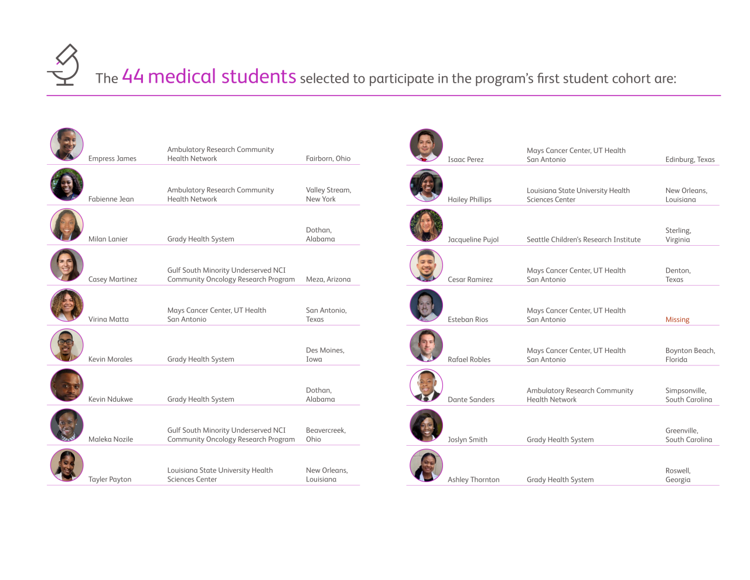The image size is (750, 580).
Task: Click Tayler Payton's profile photo
Action: [67, 465]
